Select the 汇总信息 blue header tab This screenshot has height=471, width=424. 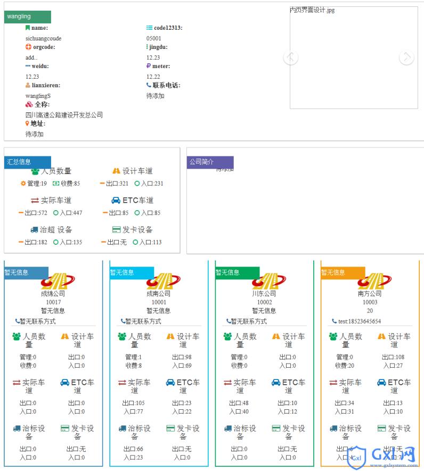pyautogui.click(x=28, y=162)
